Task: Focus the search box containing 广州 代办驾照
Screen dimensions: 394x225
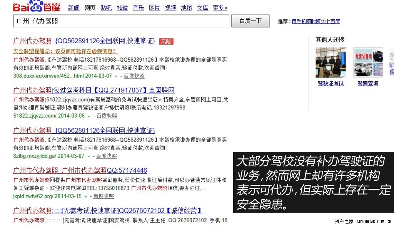Action: point(121,21)
